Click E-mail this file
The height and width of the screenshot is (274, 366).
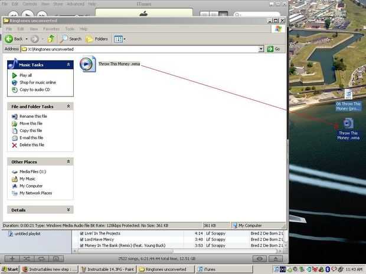pyautogui.click(x=31, y=138)
